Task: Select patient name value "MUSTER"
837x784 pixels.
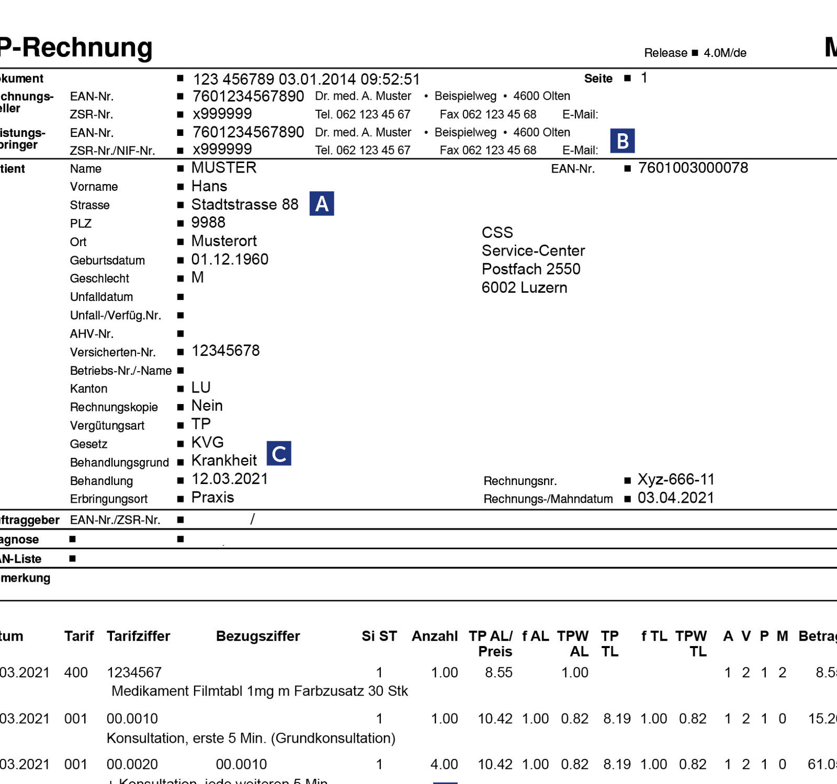Action: tap(224, 168)
